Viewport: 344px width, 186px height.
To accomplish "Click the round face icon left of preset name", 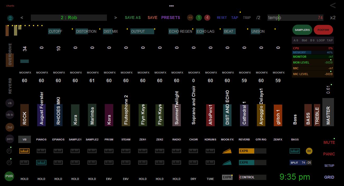I will [10, 18].
